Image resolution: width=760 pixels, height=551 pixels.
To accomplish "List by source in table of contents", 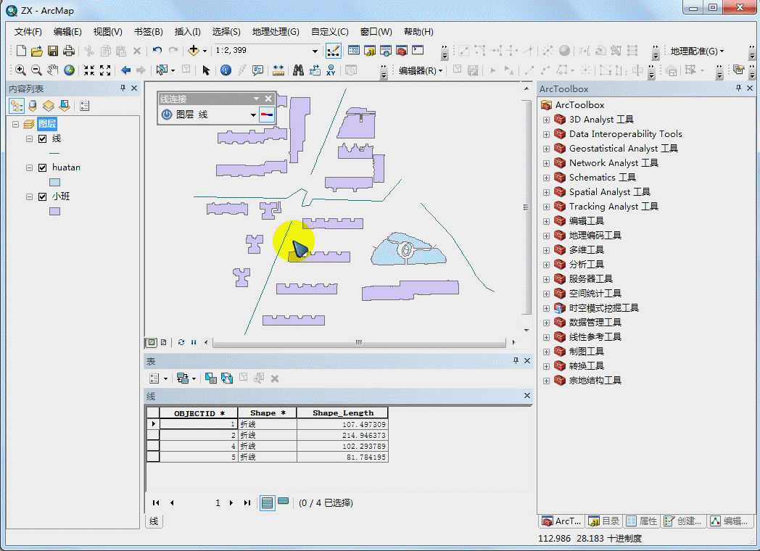I will click(x=33, y=106).
